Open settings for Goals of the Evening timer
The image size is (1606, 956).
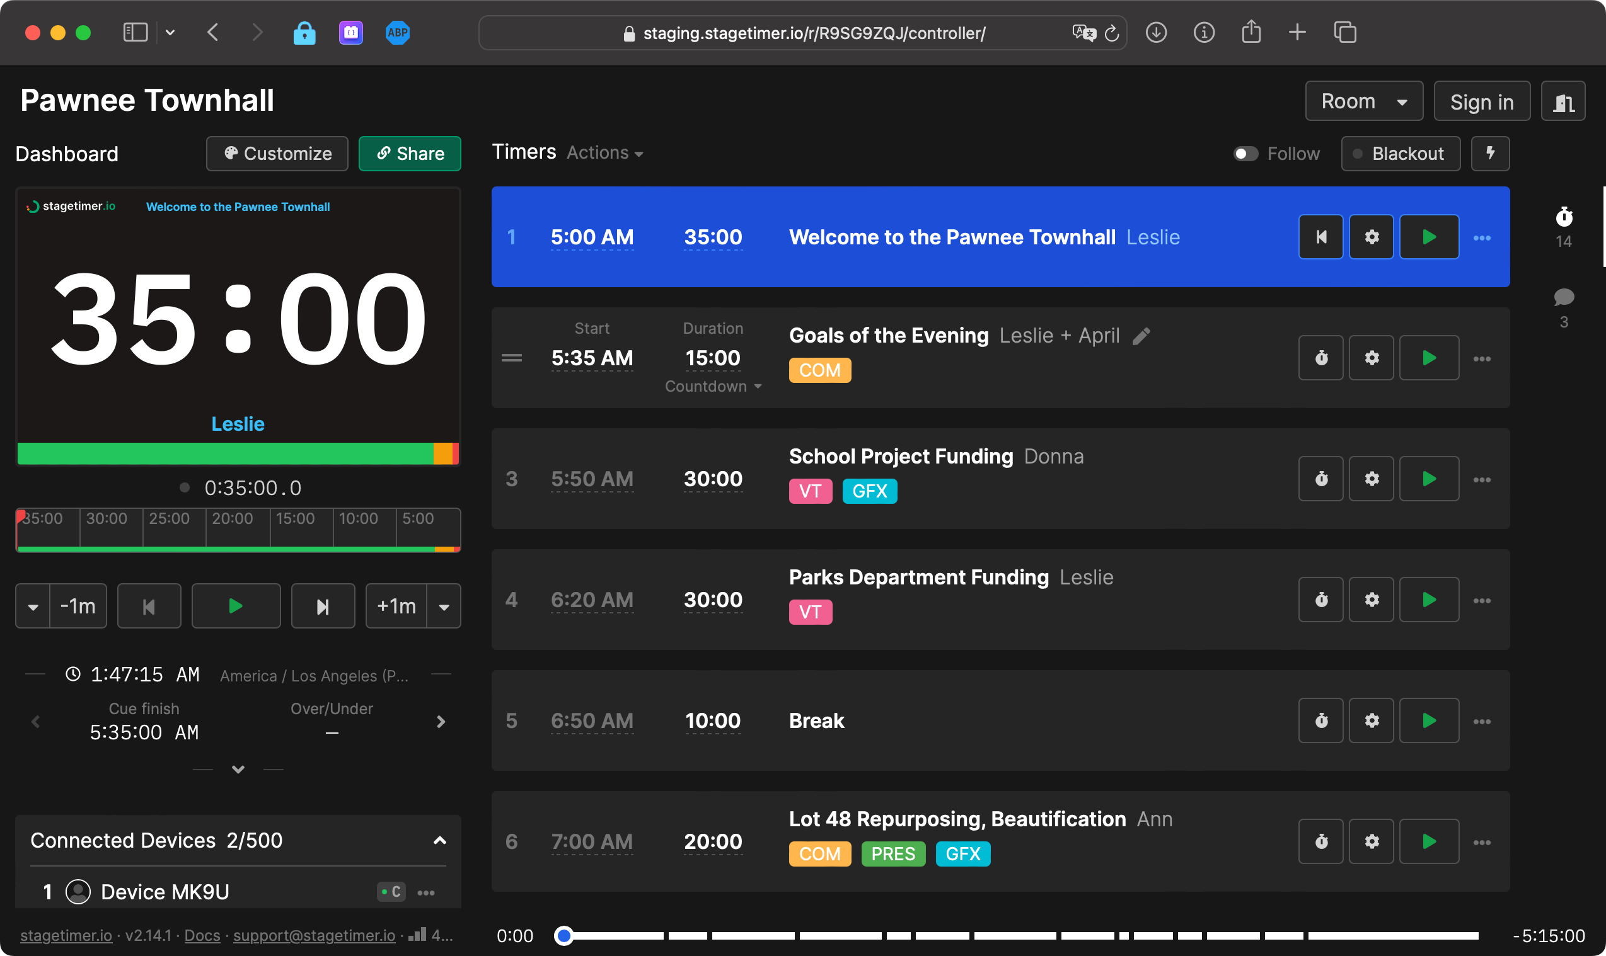(1372, 358)
